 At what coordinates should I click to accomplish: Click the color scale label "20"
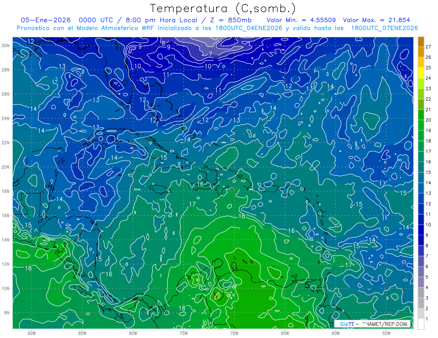[428, 120]
